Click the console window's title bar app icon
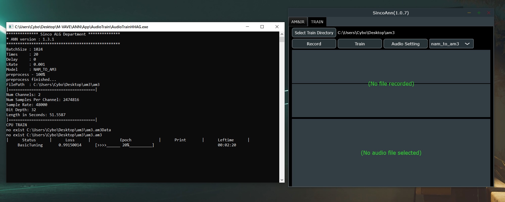 pos(11,27)
